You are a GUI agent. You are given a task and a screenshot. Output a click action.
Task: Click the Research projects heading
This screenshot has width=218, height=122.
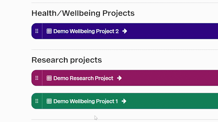pos(67,60)
